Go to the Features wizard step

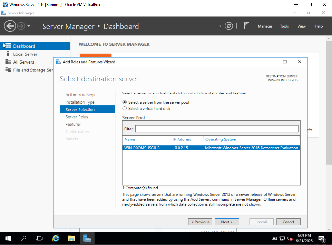73,124
